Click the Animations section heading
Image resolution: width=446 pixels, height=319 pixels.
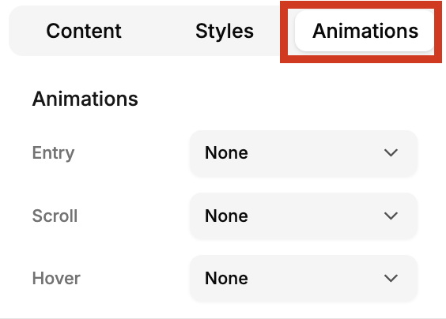(85, 99)
